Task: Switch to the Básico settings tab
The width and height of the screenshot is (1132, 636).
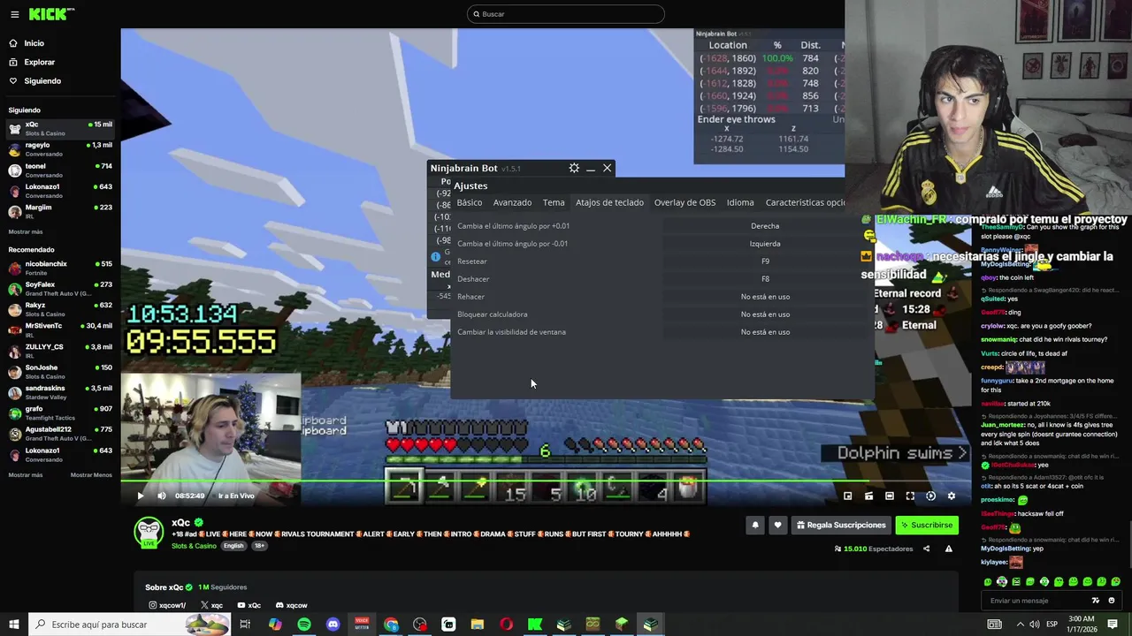Action: pos(470,202)
